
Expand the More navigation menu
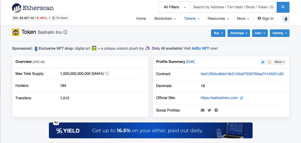click(243, 18)
